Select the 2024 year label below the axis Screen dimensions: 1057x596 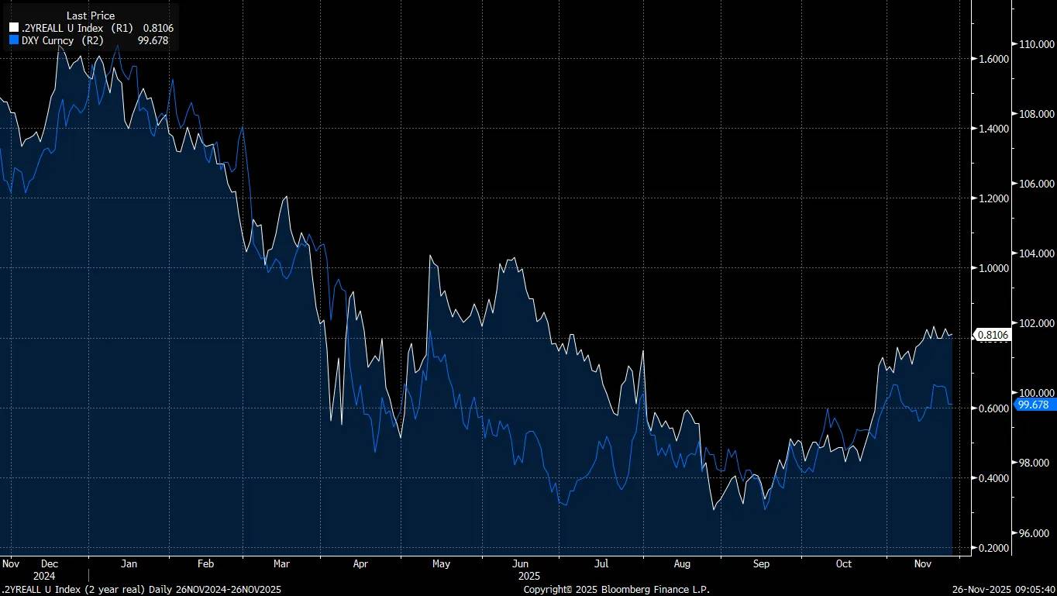(44, 576)
